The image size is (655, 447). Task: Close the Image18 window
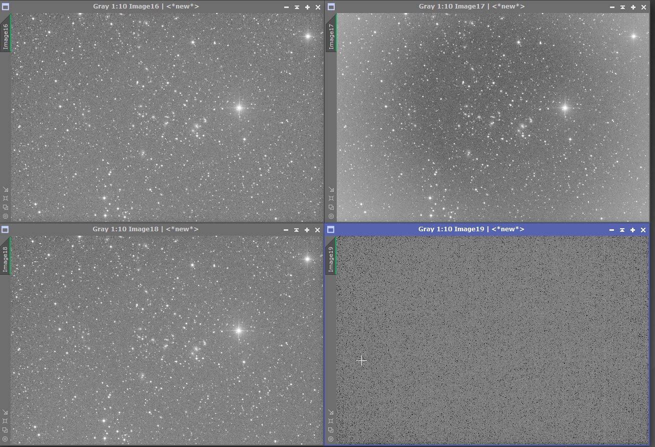click(318, 230)
